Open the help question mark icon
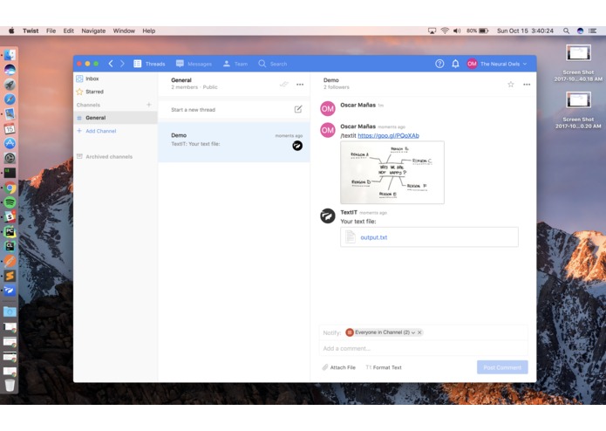Image resolution: width=606 pixels, height=431 pixels. pos(439,64)
